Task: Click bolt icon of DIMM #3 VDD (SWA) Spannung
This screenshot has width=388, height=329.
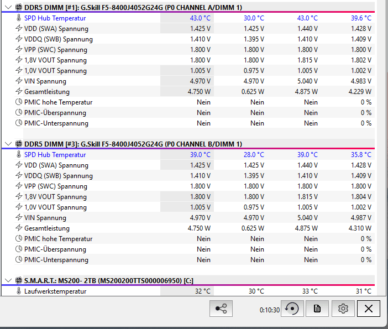Action: (19, 165)
